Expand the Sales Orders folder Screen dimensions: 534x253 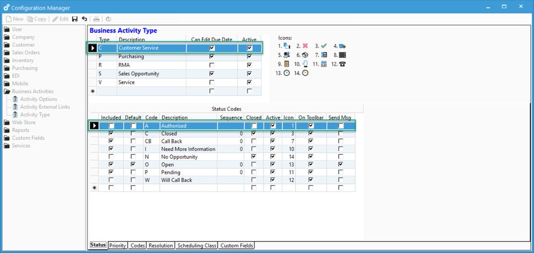coord(6,53)
